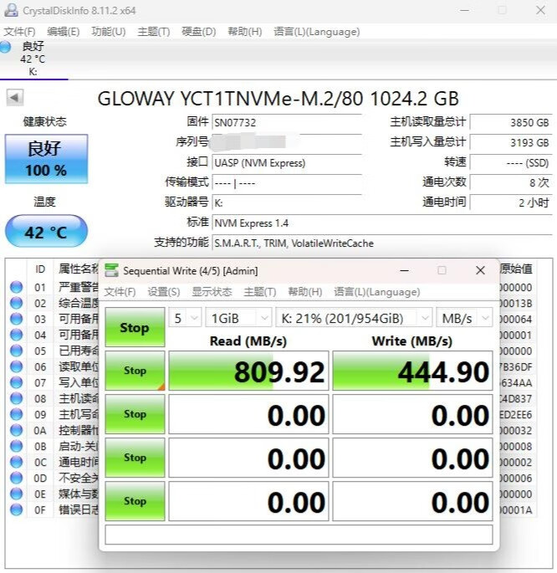The width and height of the screenshot is (557, 573).
Task: Click the 良好 100 % health status button
Action: (x=46, y=159)
